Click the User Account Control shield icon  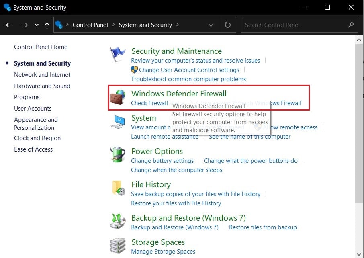pyautogui.click(x=134, y=69)
